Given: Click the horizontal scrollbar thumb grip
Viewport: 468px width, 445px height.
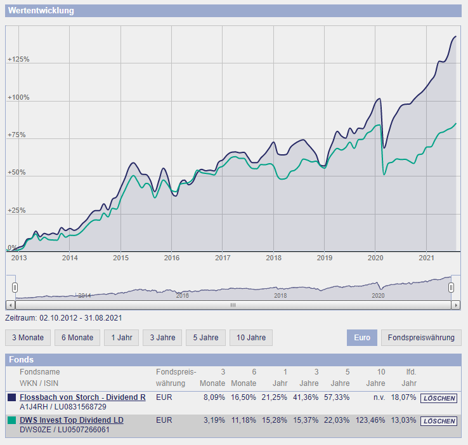Looking at the screenshot, I should tap(233, 305).
